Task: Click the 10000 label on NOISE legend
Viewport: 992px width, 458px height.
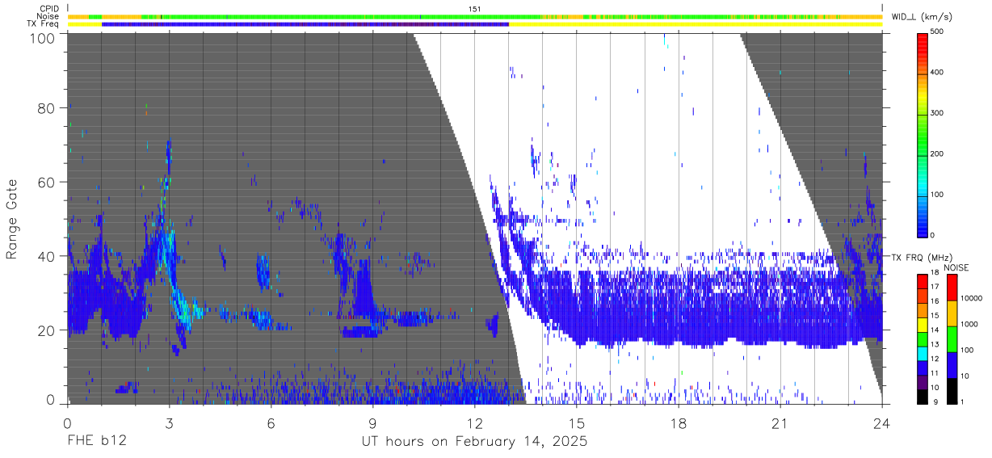Action: tap(971, 298)
